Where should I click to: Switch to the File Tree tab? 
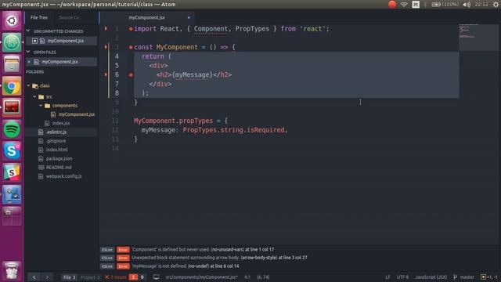click(39, 17)
